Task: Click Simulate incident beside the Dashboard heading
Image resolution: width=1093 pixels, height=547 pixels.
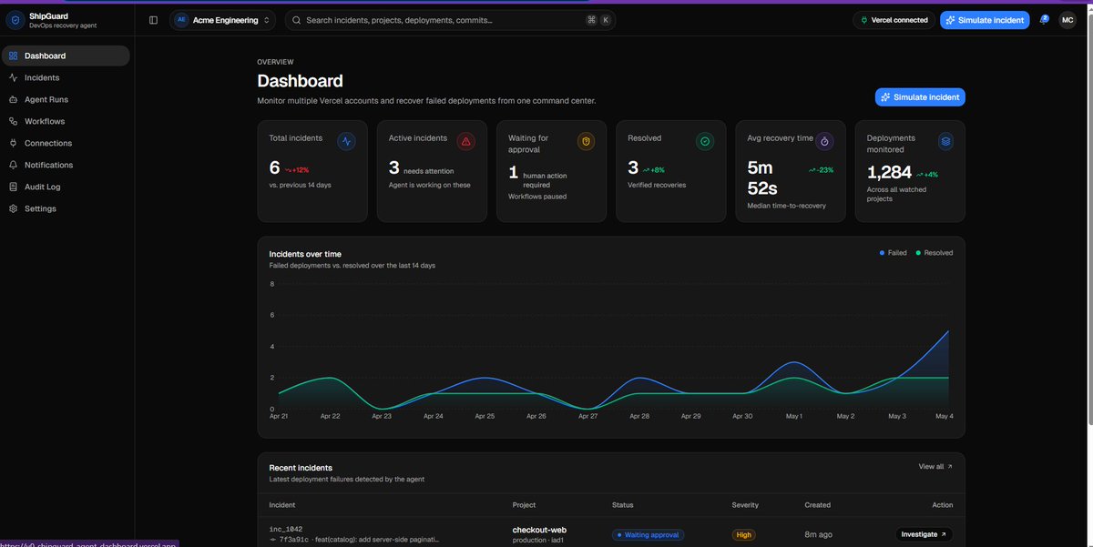Action: pyautogui.click(x=920, y=96)
